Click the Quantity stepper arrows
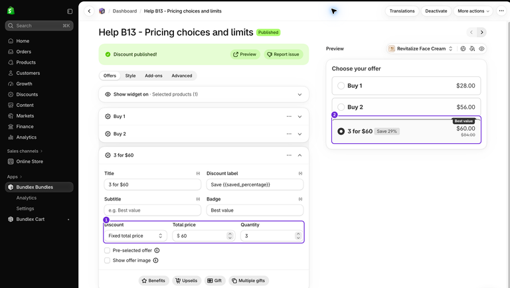510x288 pixels. pos(298,236)
